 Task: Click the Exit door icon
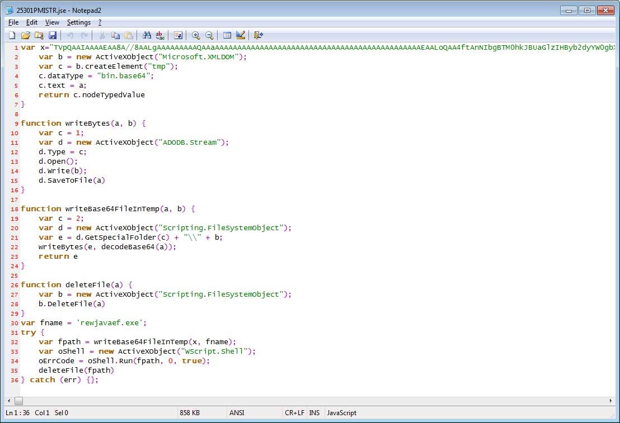259,36
